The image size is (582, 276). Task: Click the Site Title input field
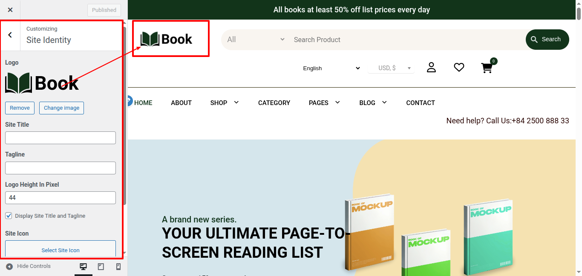click(61, 138)
